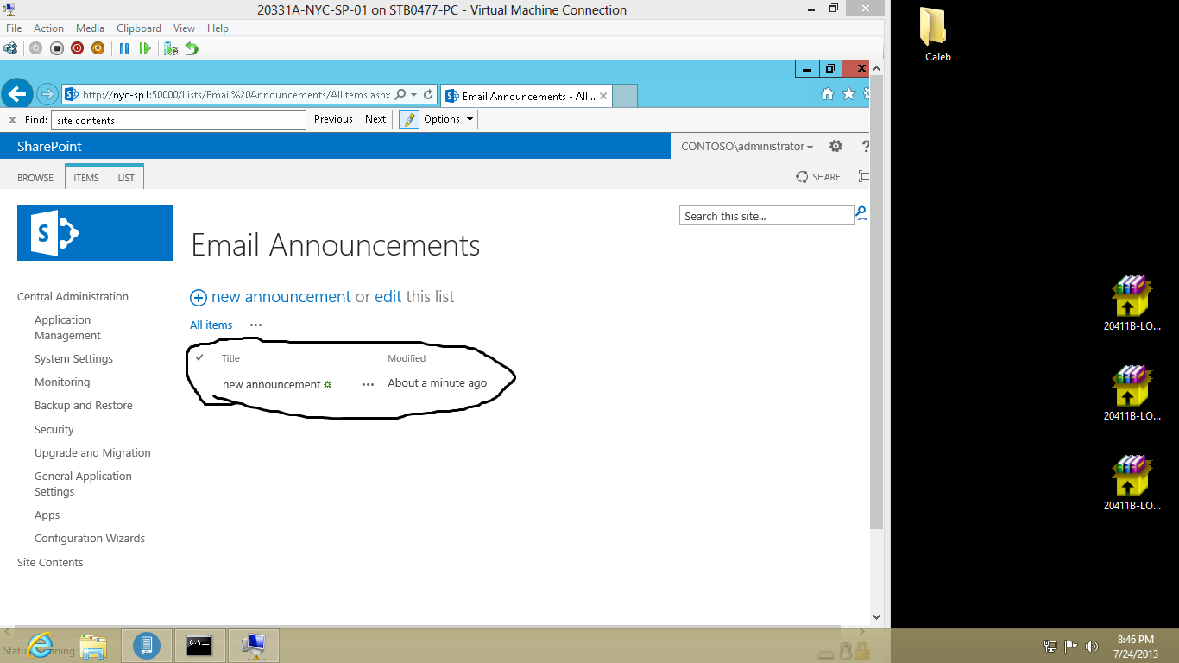The image size is (1179, 663).
Task: Click the Find text input field
Action: (179, 120)
